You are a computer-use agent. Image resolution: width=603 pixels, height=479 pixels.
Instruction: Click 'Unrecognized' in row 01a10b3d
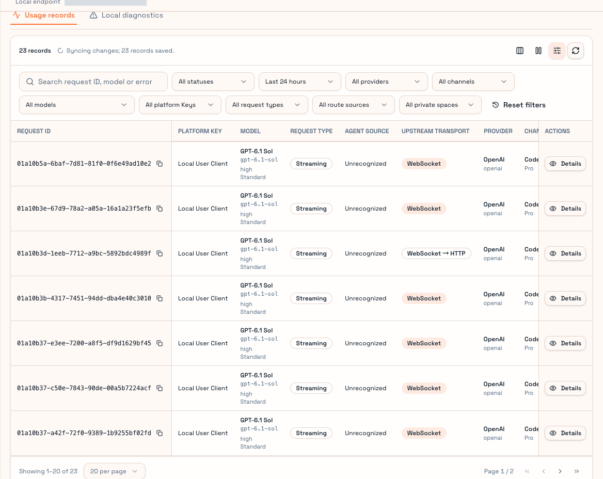(x=366, y=254)
